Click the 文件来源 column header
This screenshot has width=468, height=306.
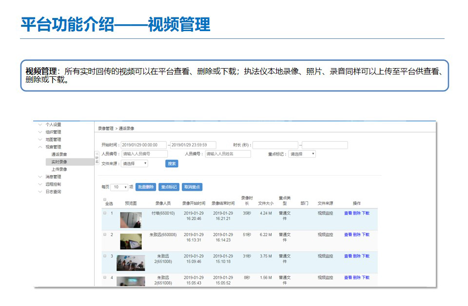325,203
